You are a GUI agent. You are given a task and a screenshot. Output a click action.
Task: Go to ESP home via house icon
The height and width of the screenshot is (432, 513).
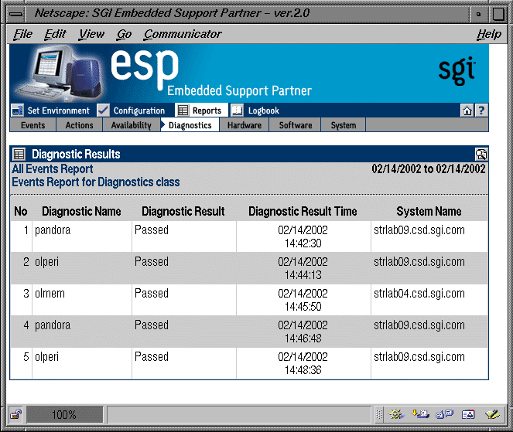[x=467, y=111]
